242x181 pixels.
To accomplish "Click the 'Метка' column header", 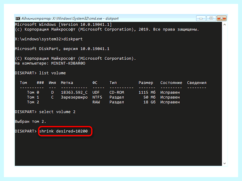I will point(67,83).
